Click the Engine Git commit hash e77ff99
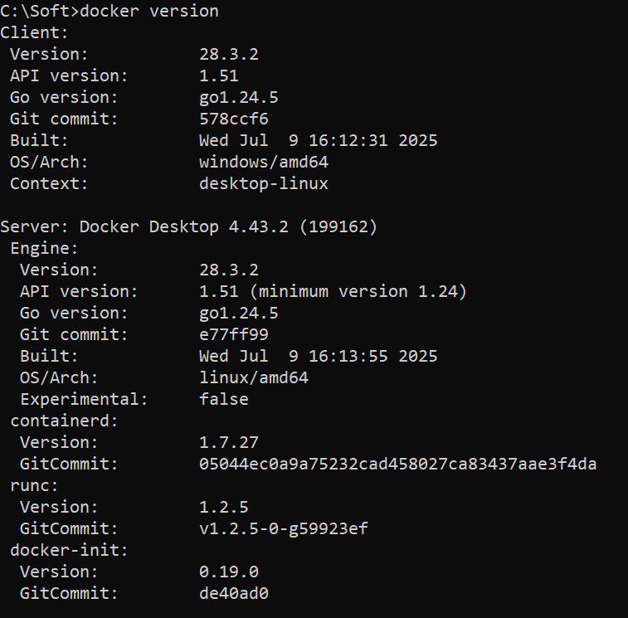This screenshot has width=628, height=618. (234, 335)
